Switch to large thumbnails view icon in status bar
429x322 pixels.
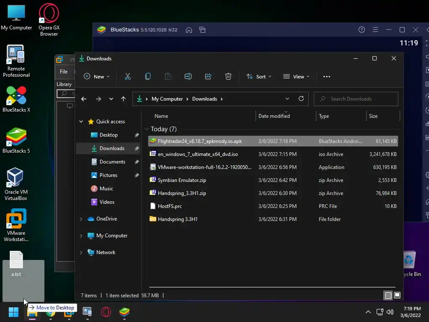pyautogui.click(x=397, y=295)
